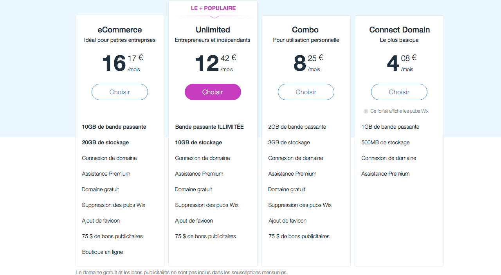
Task: Click the eCommerce plan heading
Action: coord(120,30)
